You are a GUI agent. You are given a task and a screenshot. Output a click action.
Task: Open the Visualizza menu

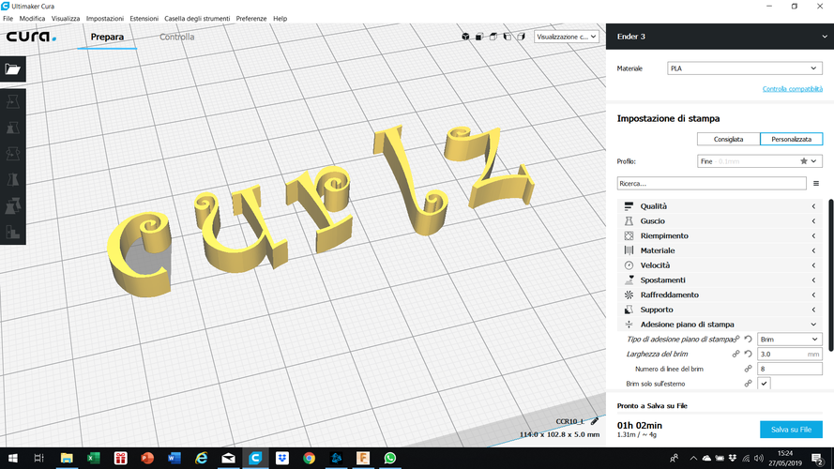point(66,18)
